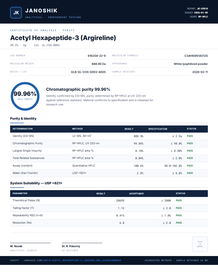Screen dimensions: 218x272
Task: Click the tailing factor result 1.12
Action: (x=121, y=208)
